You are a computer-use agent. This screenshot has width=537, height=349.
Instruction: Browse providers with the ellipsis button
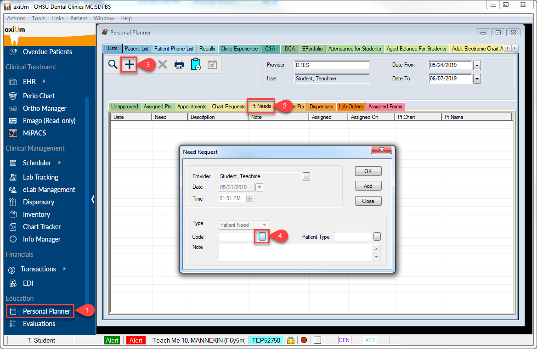(306, 176)
